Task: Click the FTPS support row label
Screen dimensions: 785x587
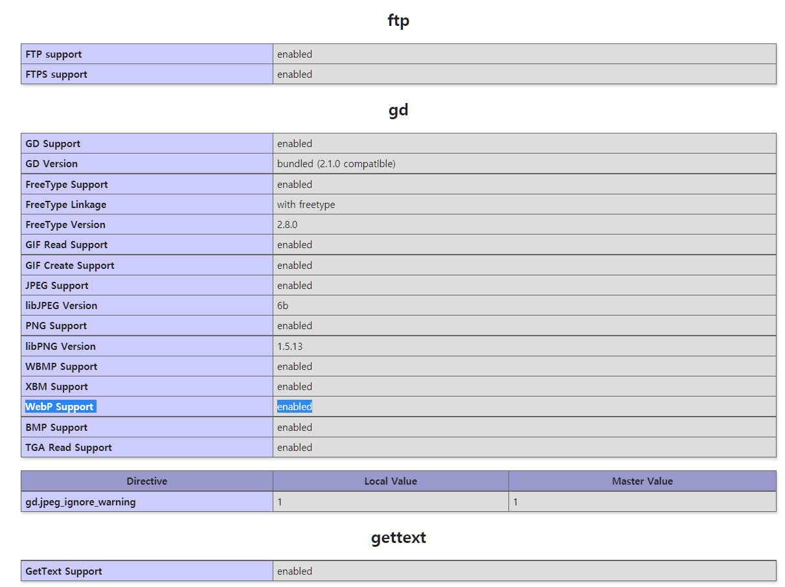Action: 56,75
